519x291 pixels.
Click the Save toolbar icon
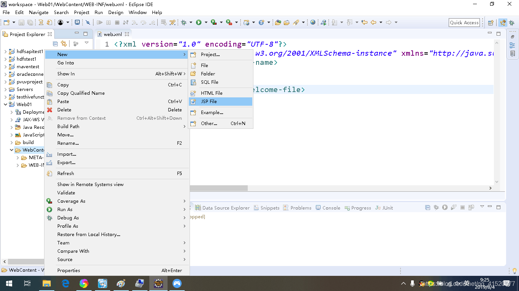[x=22, y=22]
